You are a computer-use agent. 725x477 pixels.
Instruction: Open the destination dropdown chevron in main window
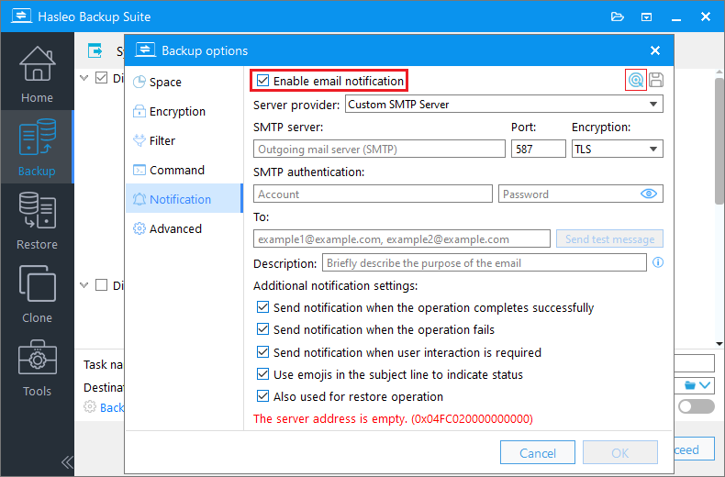click(705, 385)
